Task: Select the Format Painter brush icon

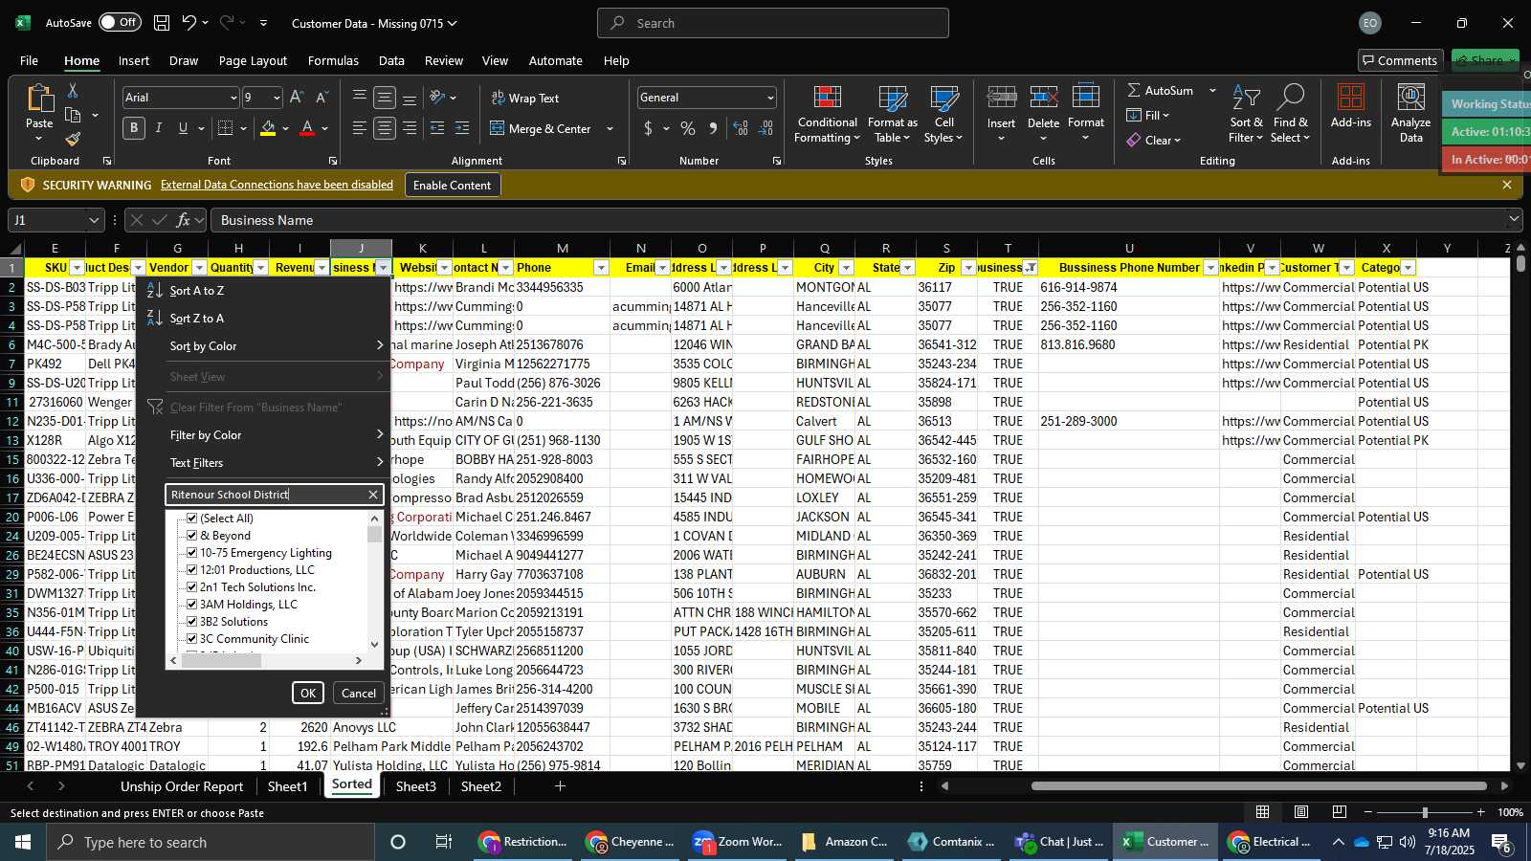Action: pyautogui.click(x=73, y=139)
